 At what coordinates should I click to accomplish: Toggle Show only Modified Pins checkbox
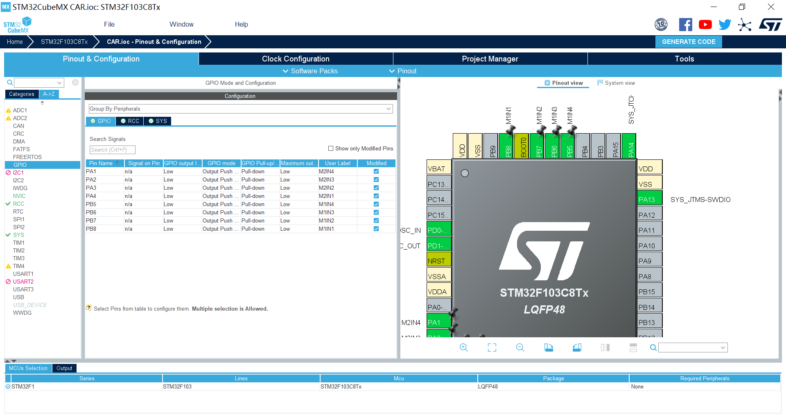[331, 148]
